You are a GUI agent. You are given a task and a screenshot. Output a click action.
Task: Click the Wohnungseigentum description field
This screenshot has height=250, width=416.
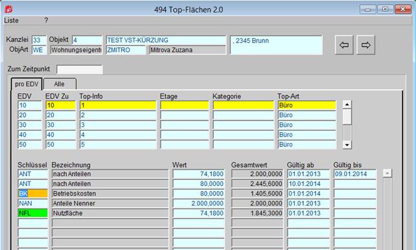76,50
